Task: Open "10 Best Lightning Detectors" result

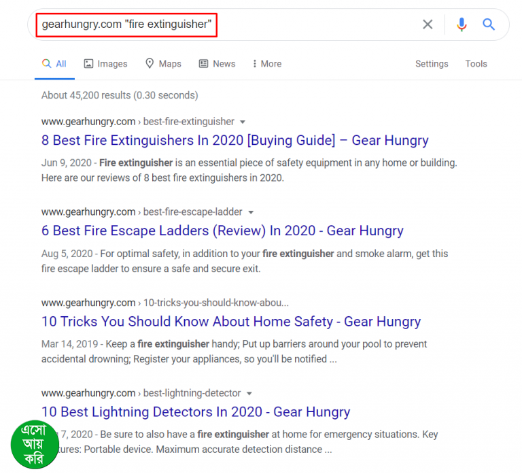Action: [x=196, y=412]
